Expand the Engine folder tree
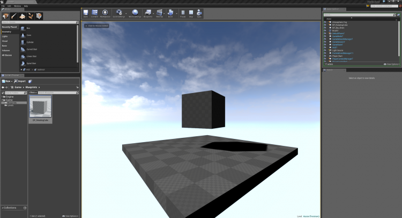Viewport: 402px width, 218px height. coord(2,97)
